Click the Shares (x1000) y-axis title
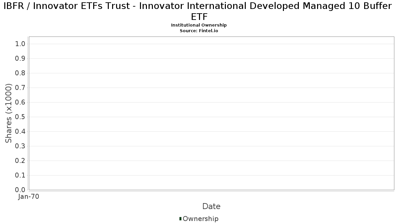Screen dimensions: 398x224 (9, 113)
